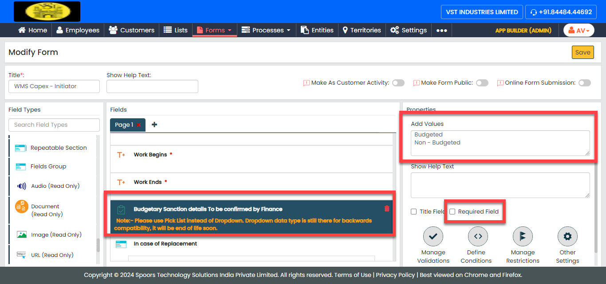Add a new page with plus icon
The width and height of the screenshot is (606, 284).
click(x=154, y=125)
